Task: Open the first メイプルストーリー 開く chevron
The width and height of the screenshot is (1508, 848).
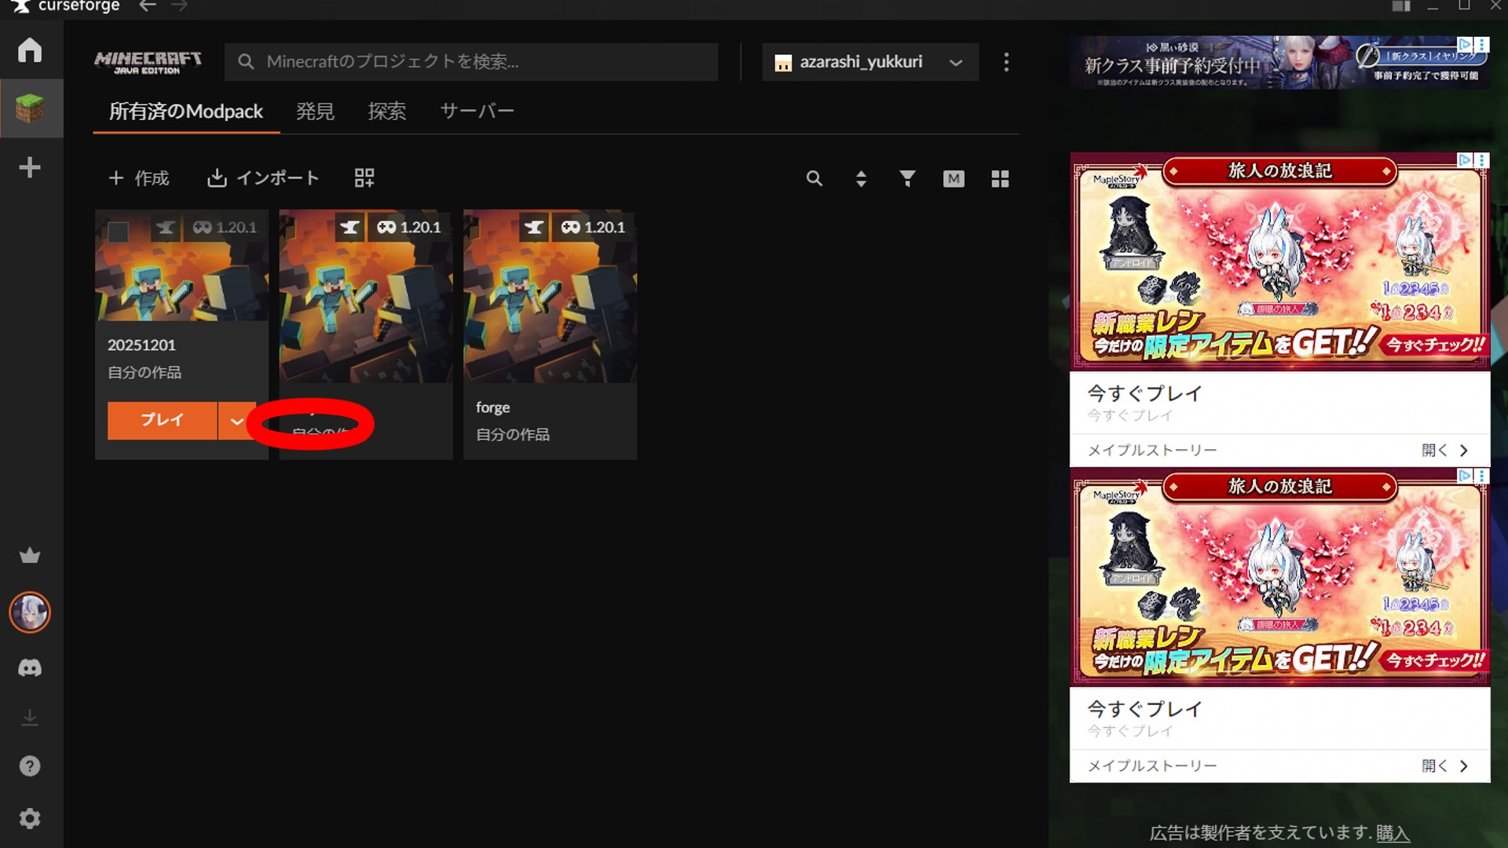Action: [1464, 451]
